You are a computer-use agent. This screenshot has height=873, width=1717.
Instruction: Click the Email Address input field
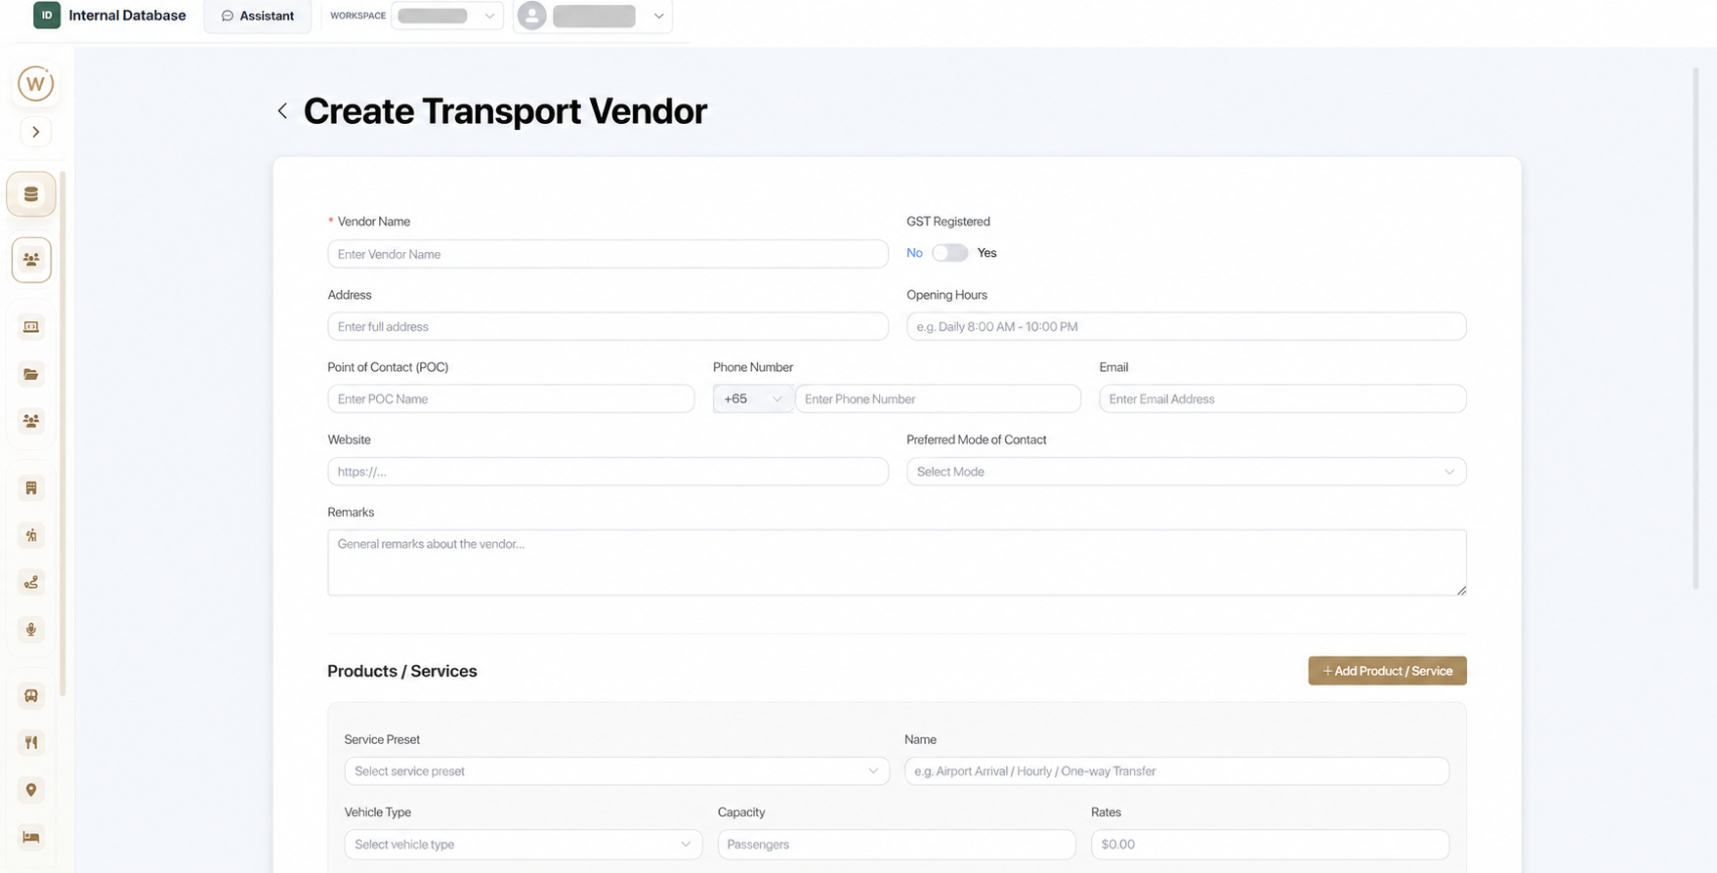[1283, 398]
